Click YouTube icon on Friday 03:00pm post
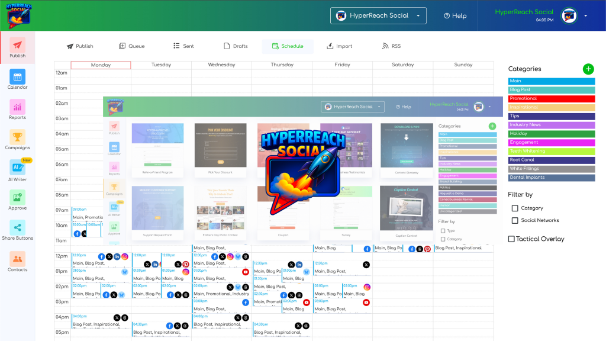 366,303
